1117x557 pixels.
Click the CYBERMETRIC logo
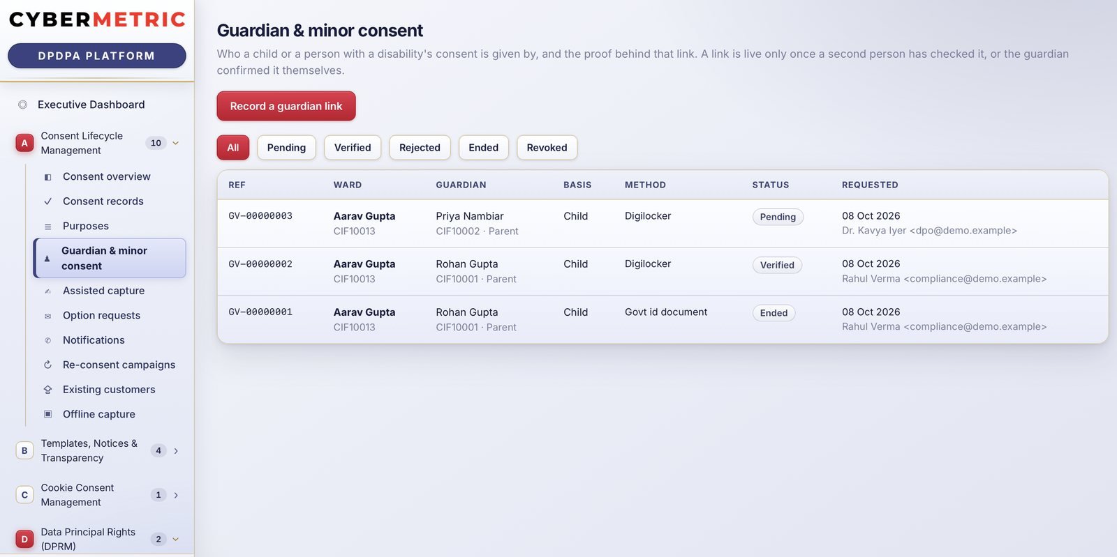pos(97,20)
